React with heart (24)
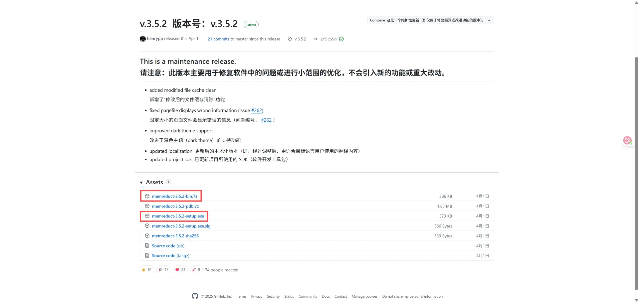639x303 pixels. click(180, 270)
